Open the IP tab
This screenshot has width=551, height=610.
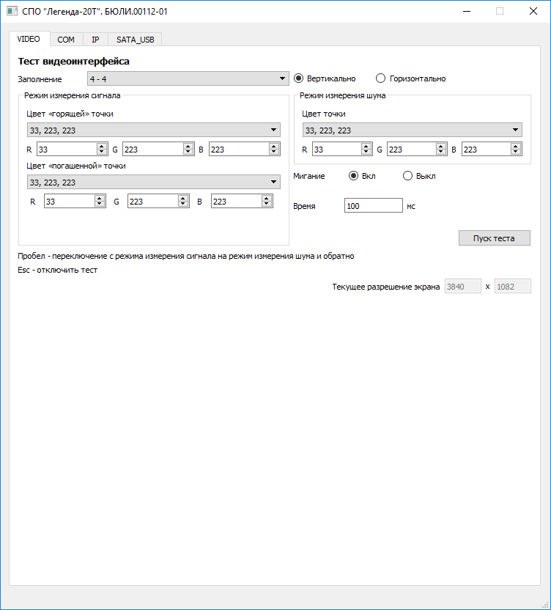pos(95,40)
